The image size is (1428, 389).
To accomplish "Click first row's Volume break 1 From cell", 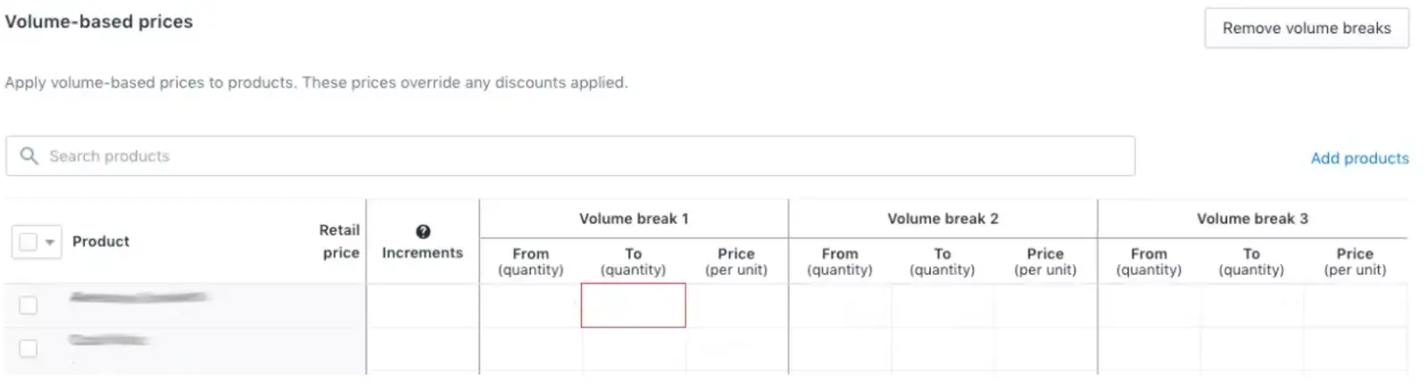I will tap(531, 305).
